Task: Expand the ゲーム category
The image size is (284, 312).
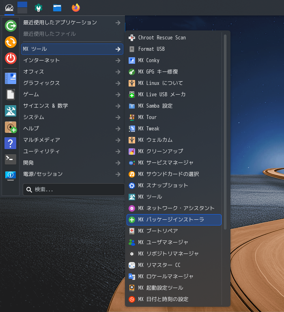Action: 72,94
